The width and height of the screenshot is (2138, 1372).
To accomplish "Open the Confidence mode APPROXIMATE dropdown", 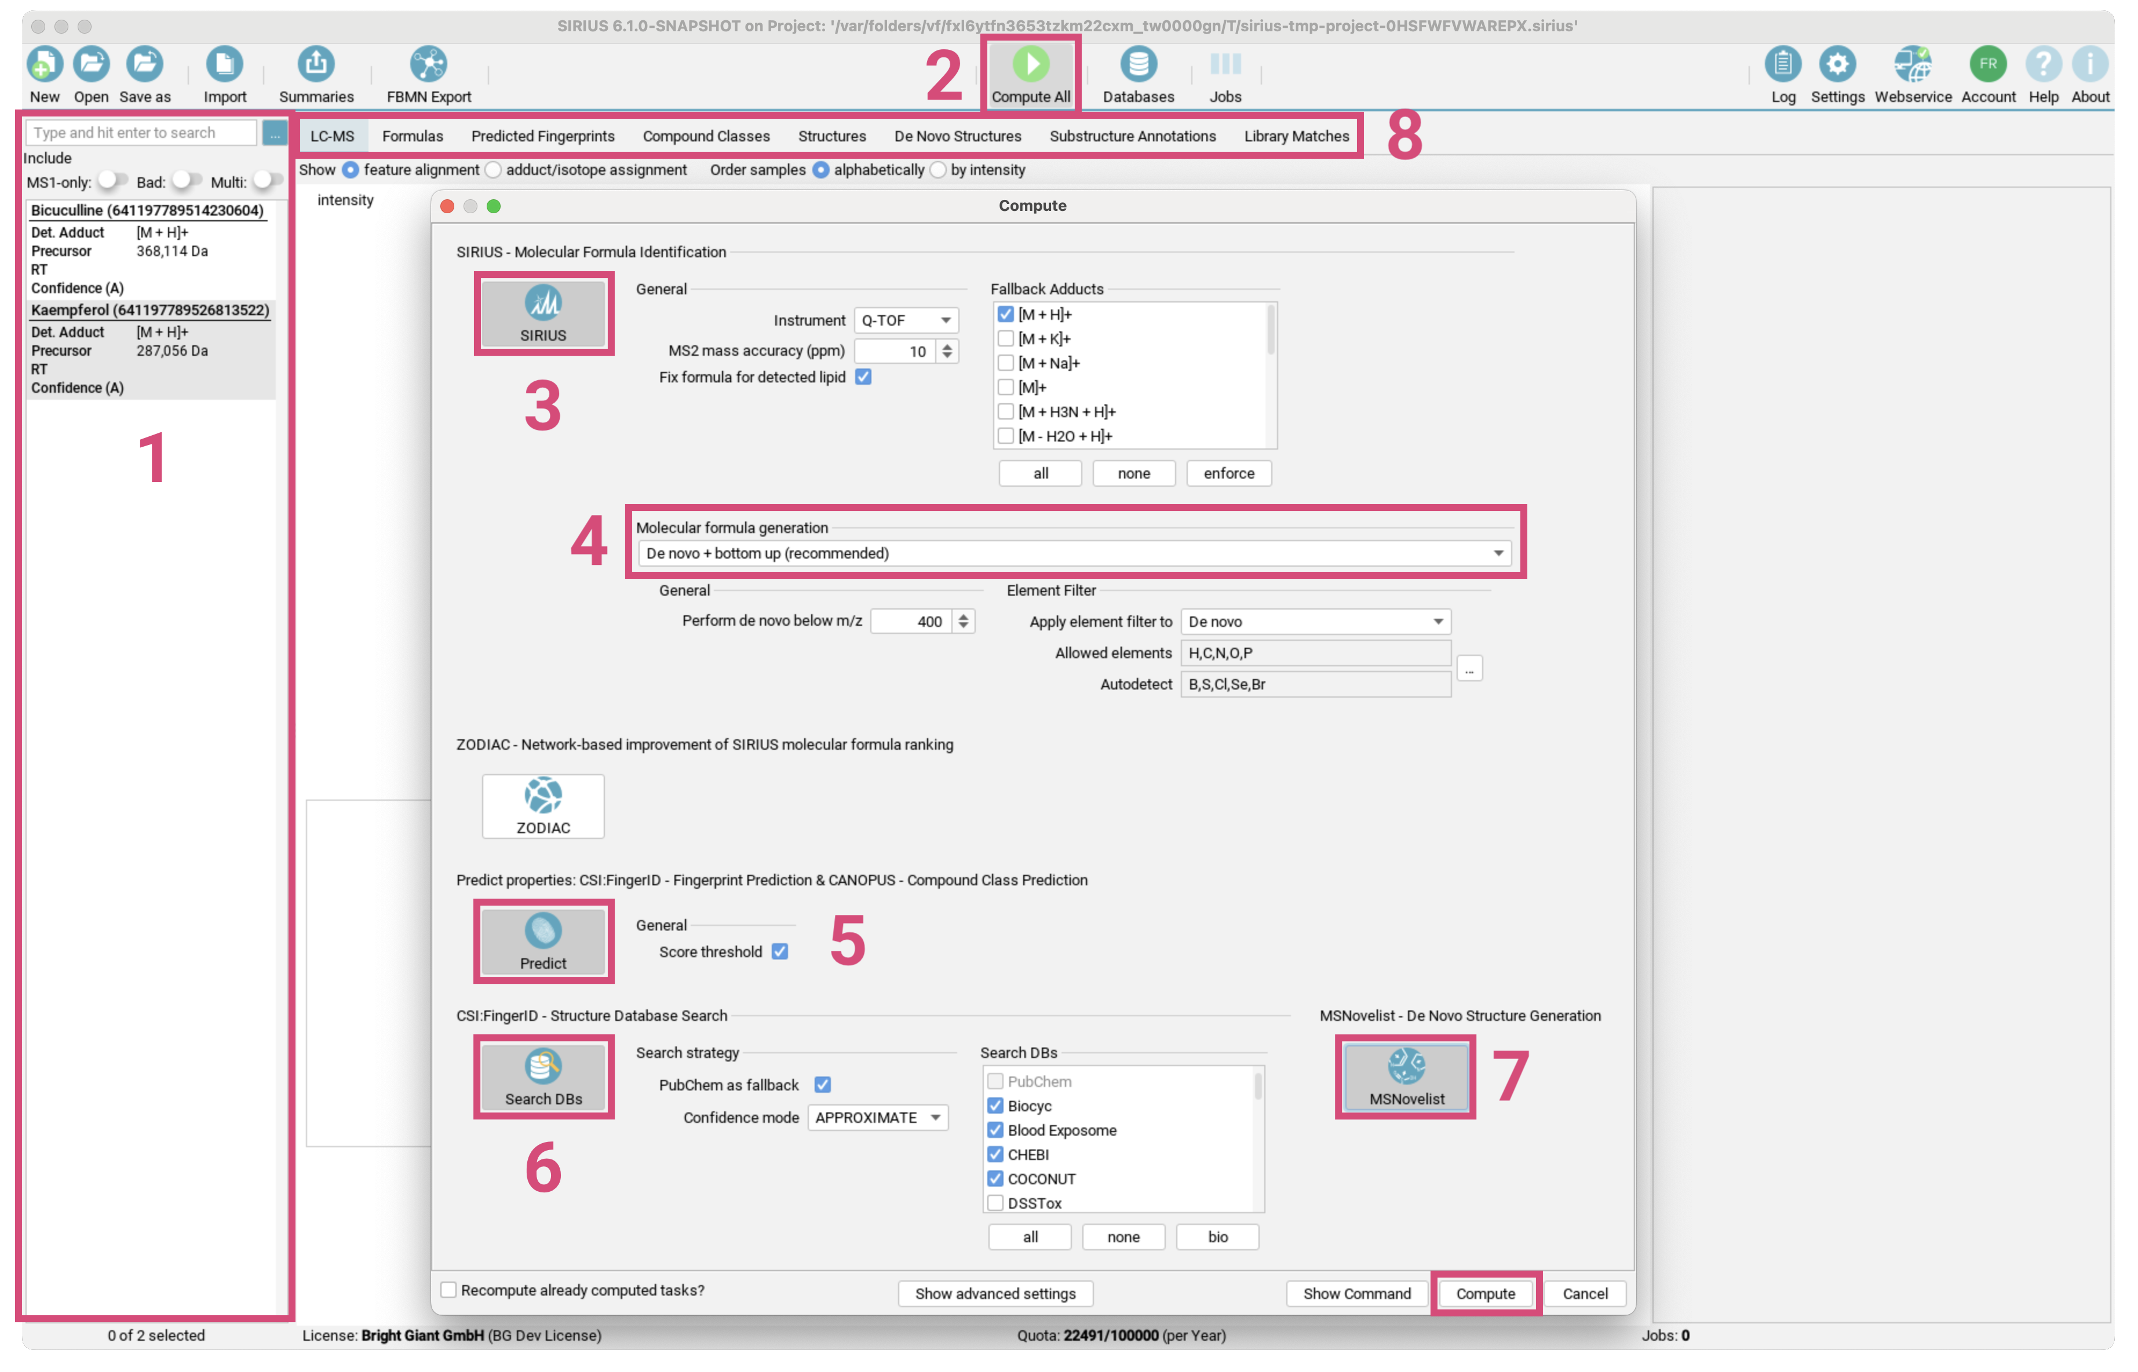I will [x=877, y=1117].
